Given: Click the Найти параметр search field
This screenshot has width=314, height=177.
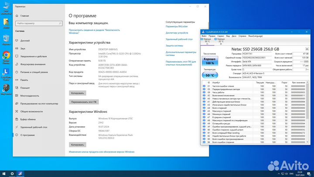Looking at the screenshot, I should pos(39,23).
